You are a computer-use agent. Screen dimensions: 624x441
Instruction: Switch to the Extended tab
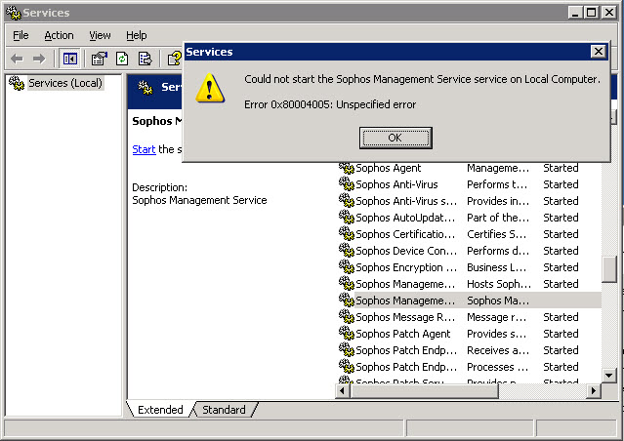tap(160, 410)
